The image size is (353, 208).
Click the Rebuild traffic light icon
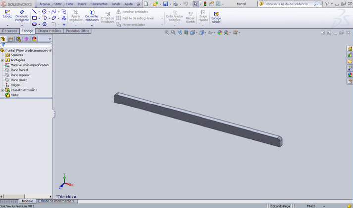click(205, 4)
